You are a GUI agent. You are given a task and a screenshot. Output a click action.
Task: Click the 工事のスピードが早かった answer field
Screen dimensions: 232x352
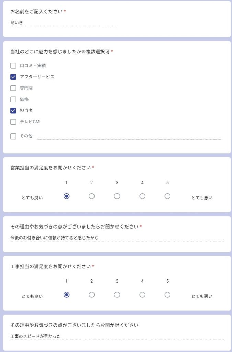[x=117, y=336]
